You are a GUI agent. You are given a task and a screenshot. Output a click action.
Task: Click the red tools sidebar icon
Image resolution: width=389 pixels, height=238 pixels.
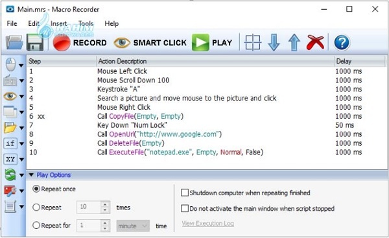tap(10, 191)
